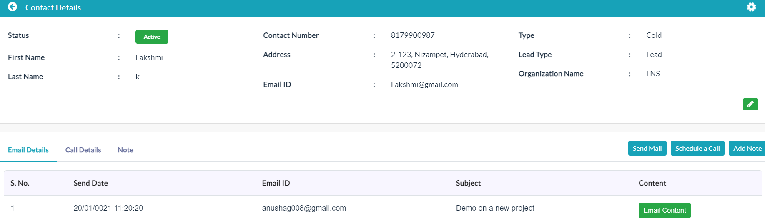Screen dimensions: 765x221
Task: Click the Add Note button
Action: coord(747,148)
